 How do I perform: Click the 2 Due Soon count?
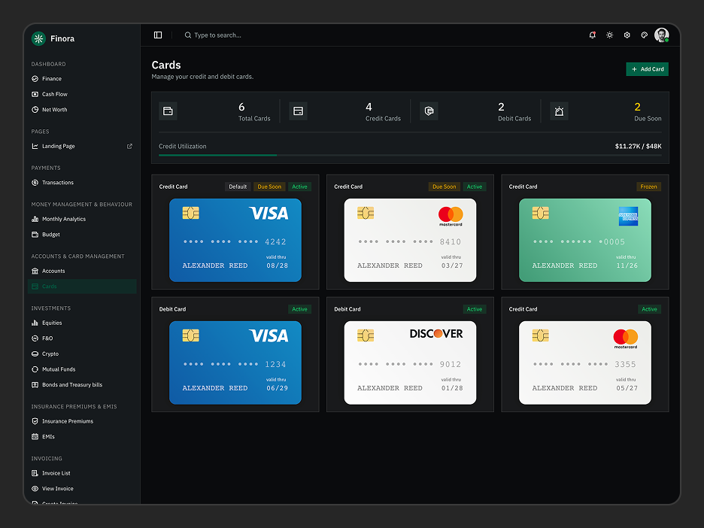pyautogui.click(x=637, y=107)
